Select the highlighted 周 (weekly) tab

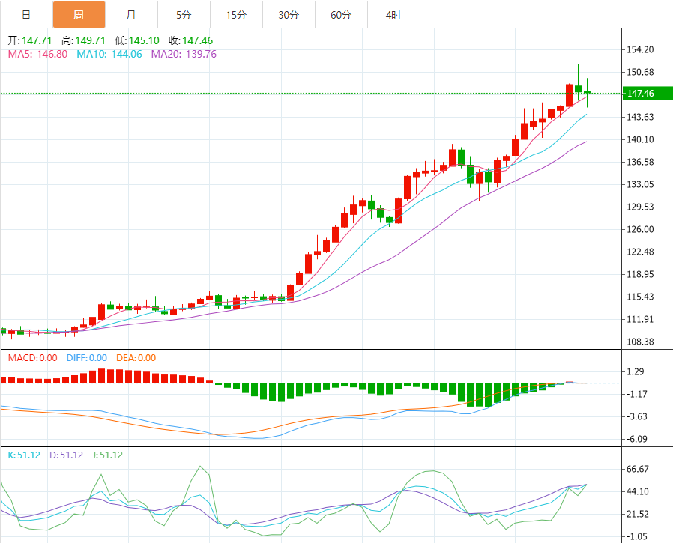pos(79,15)
